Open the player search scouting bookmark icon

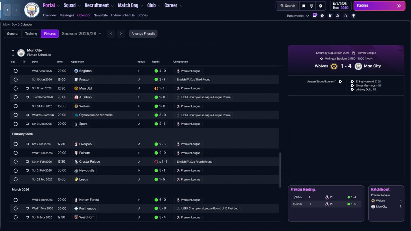click(x=338, y=16)
